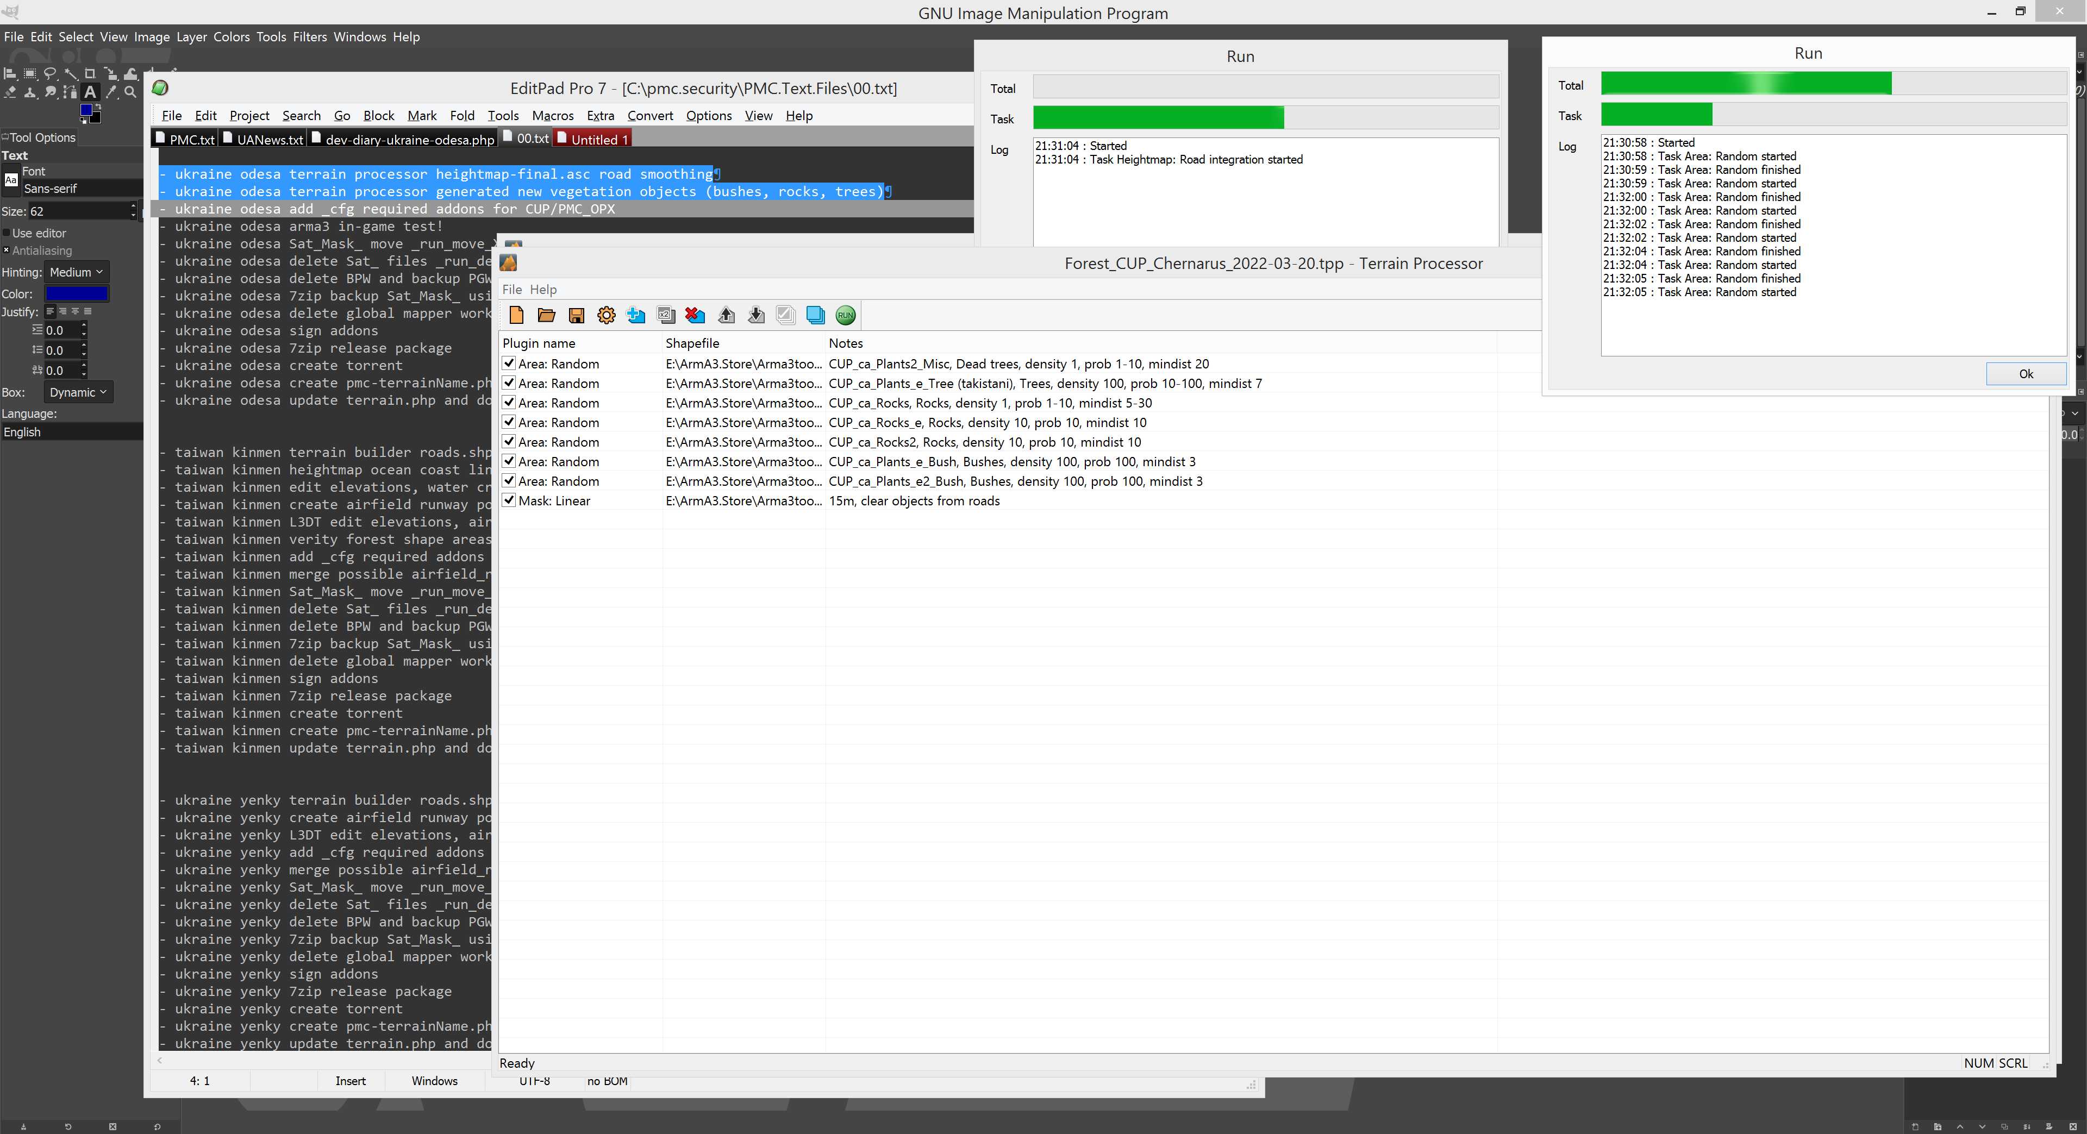This screenshot has height=1134, width=2087.
Task: Uncheck the CUP_ca_Plants_e_Tree takistani task
Action: click(509, 383)
